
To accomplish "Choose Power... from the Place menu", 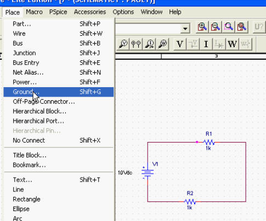I will (59, 82).
